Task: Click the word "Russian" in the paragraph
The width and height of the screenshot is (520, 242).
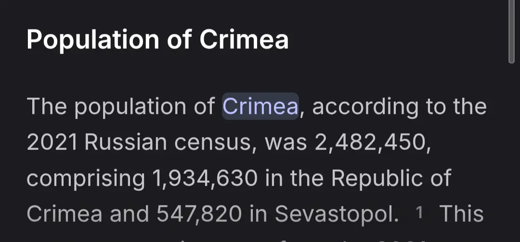Action: pos(126,143)
